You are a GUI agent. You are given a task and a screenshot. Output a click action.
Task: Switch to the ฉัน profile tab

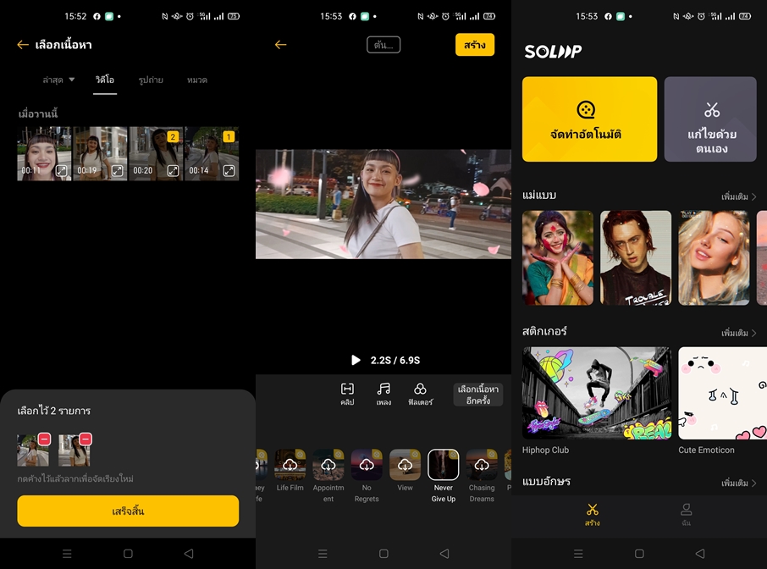tap(686, 514)
